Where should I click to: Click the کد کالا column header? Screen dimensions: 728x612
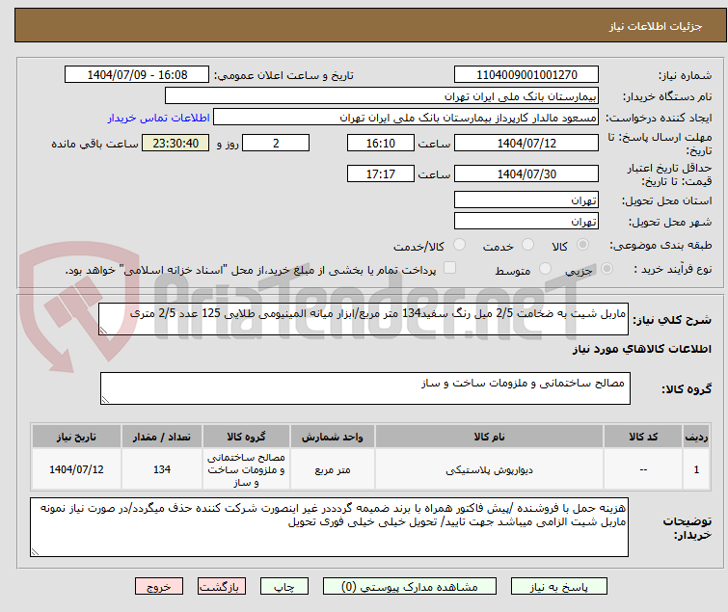point(643,437)
